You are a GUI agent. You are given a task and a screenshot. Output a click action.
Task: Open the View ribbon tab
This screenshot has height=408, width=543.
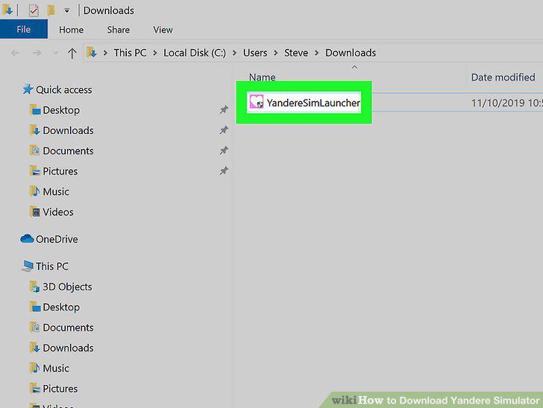pos(163,30)
